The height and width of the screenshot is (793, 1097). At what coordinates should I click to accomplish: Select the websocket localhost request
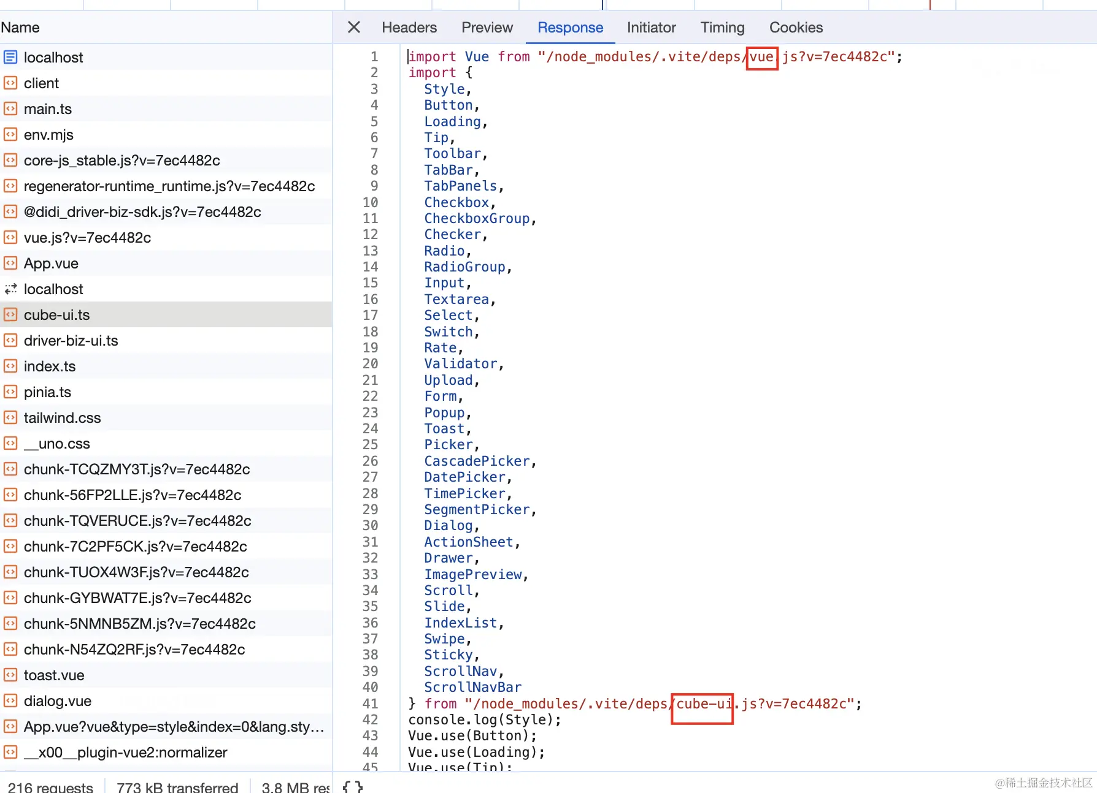pyautogui.click(x=166, y=289)
